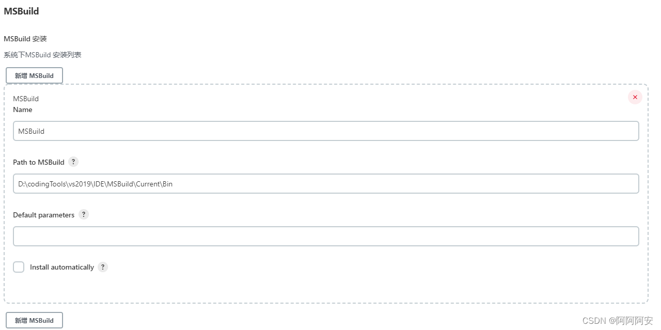Click the Install automatically label text
Screen dimensions: 661x330
click(x=60, y=267)
